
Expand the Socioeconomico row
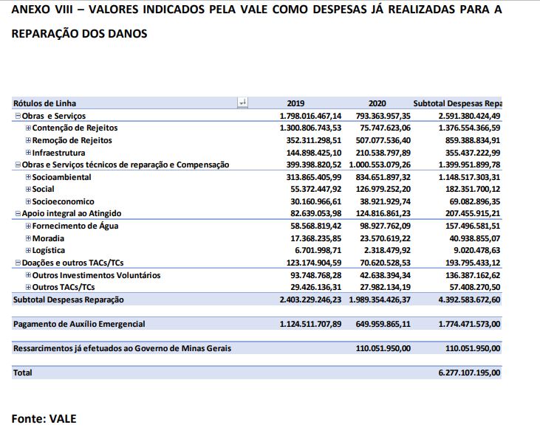29,201
